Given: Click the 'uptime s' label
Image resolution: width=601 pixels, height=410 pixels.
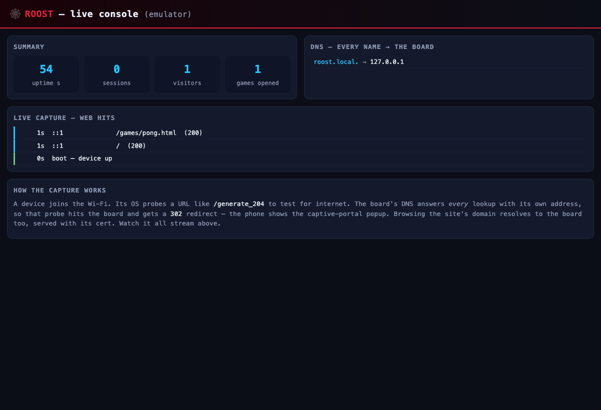Looking at the screenshot, I should tap(46, 83).
